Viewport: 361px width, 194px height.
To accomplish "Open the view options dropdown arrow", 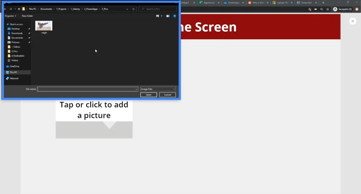I will 162,16.
